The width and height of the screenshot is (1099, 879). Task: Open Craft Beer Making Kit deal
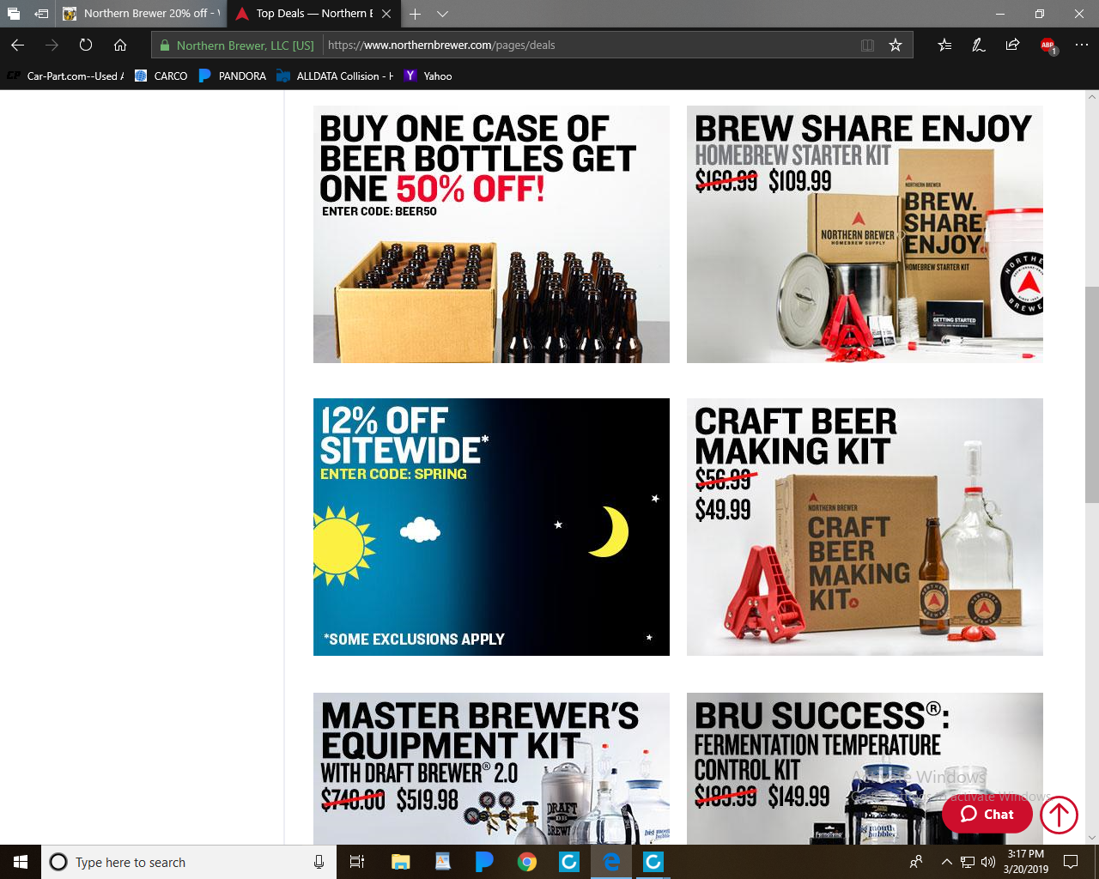[865, 527]
